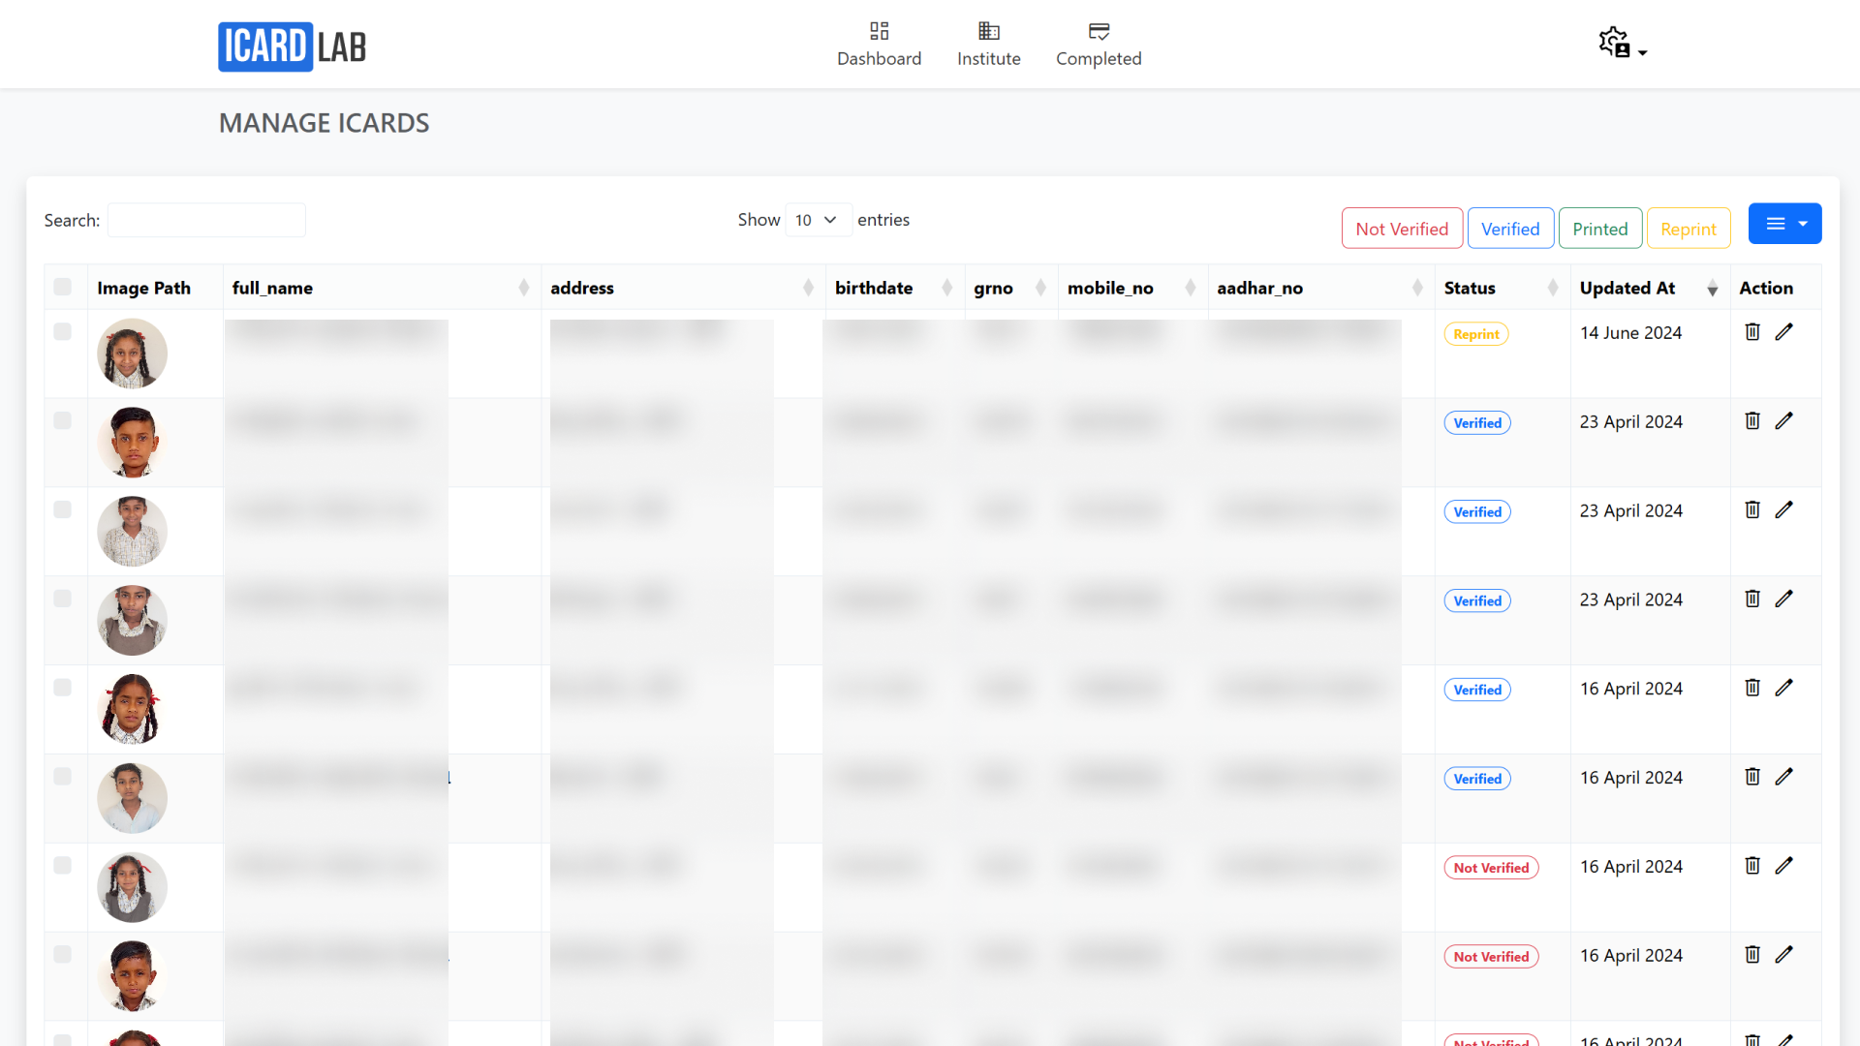Check the first 16 April 2024 row box

tap(63, 689)
